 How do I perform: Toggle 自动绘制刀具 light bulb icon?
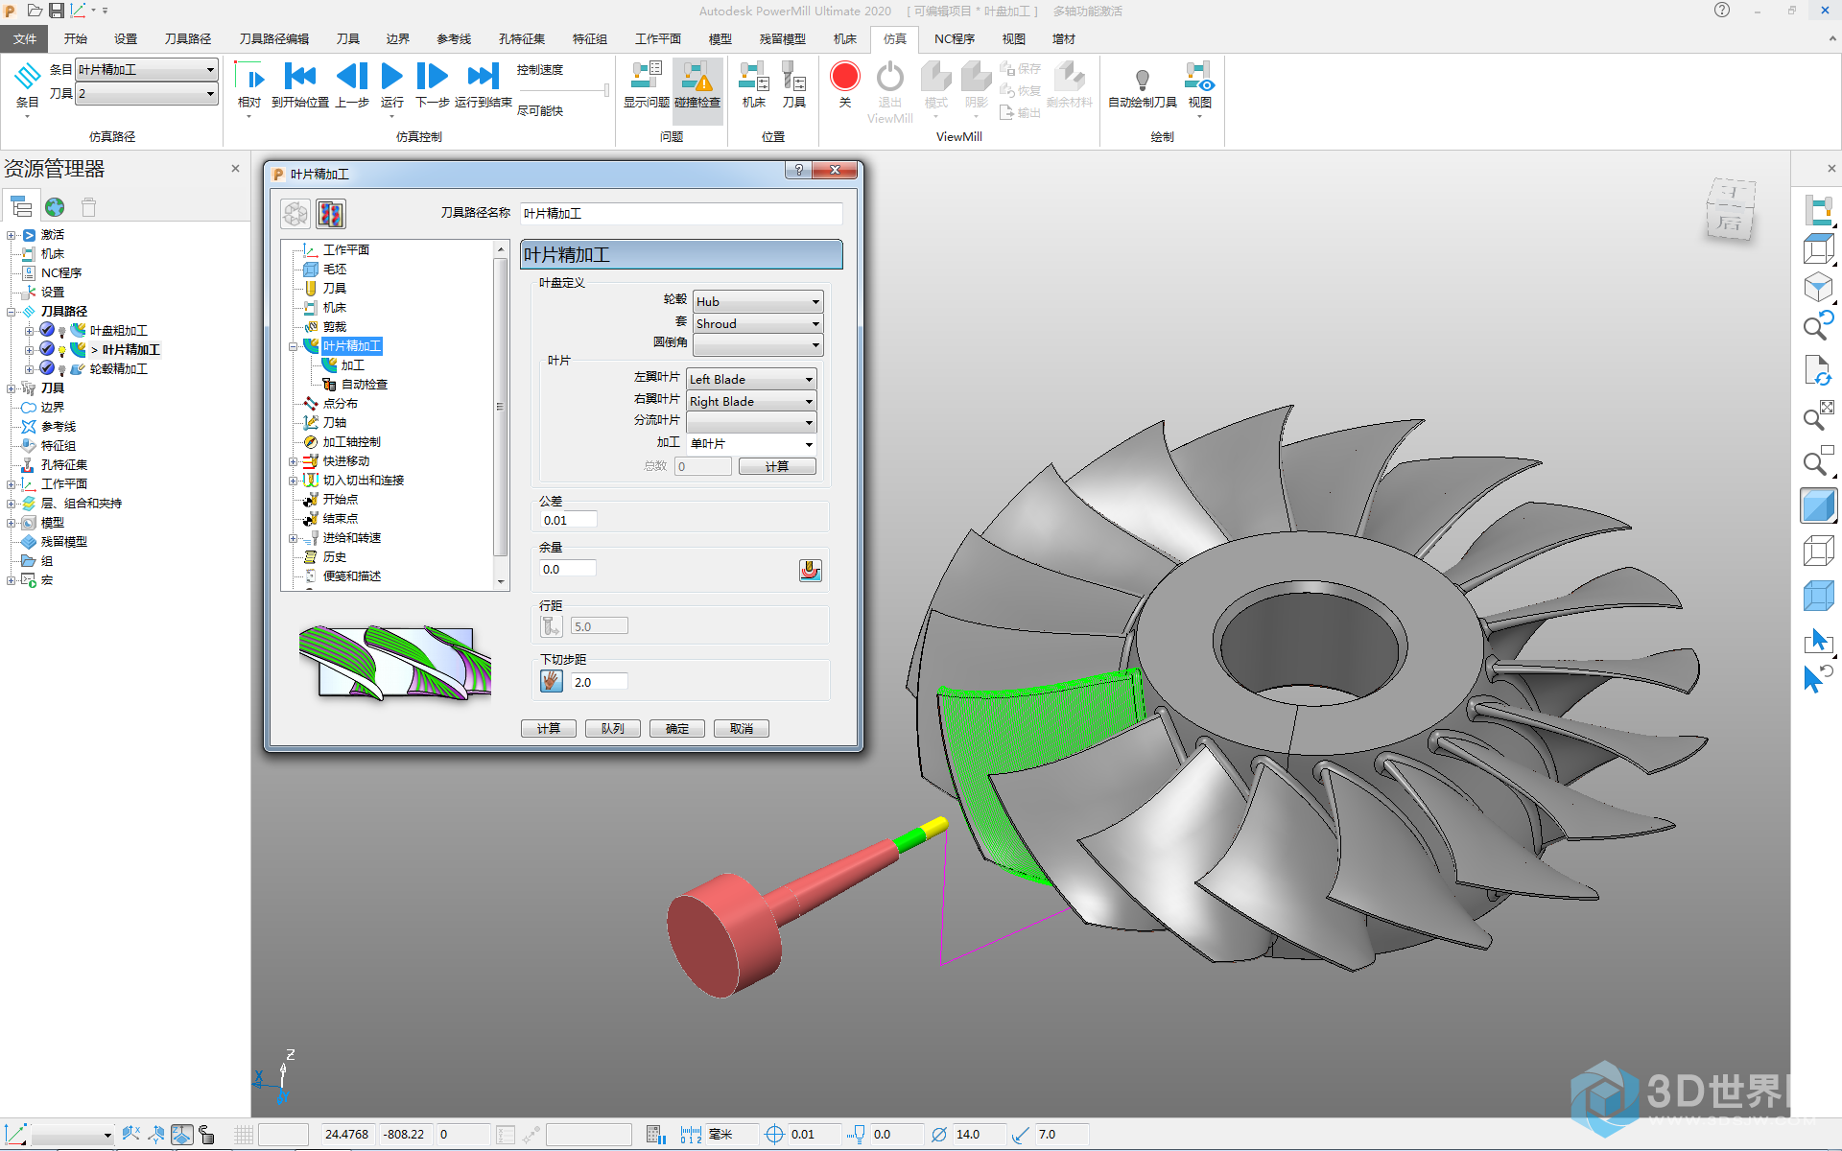1142,79
